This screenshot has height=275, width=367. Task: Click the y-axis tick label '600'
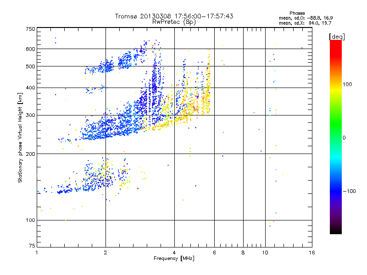pos(30,49)
